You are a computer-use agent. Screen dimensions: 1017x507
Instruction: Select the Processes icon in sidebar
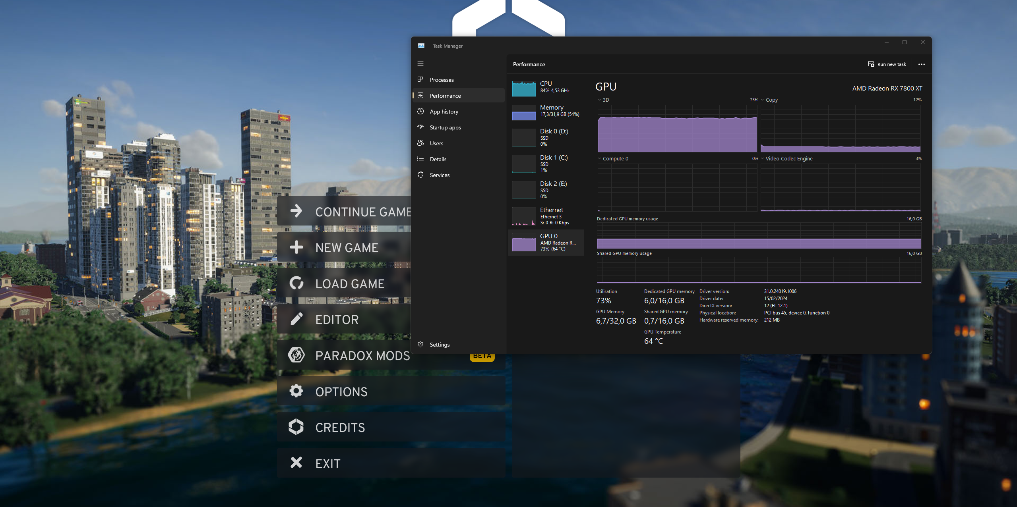[421, 79]
